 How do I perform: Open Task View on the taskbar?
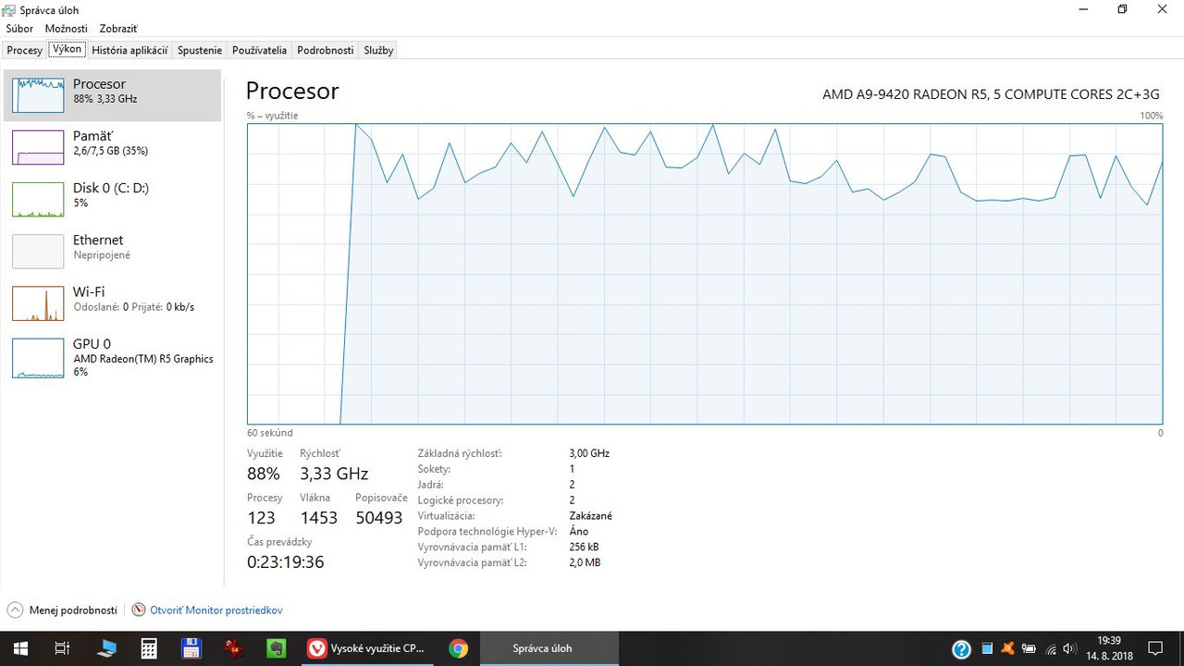[x=62, y=648]
